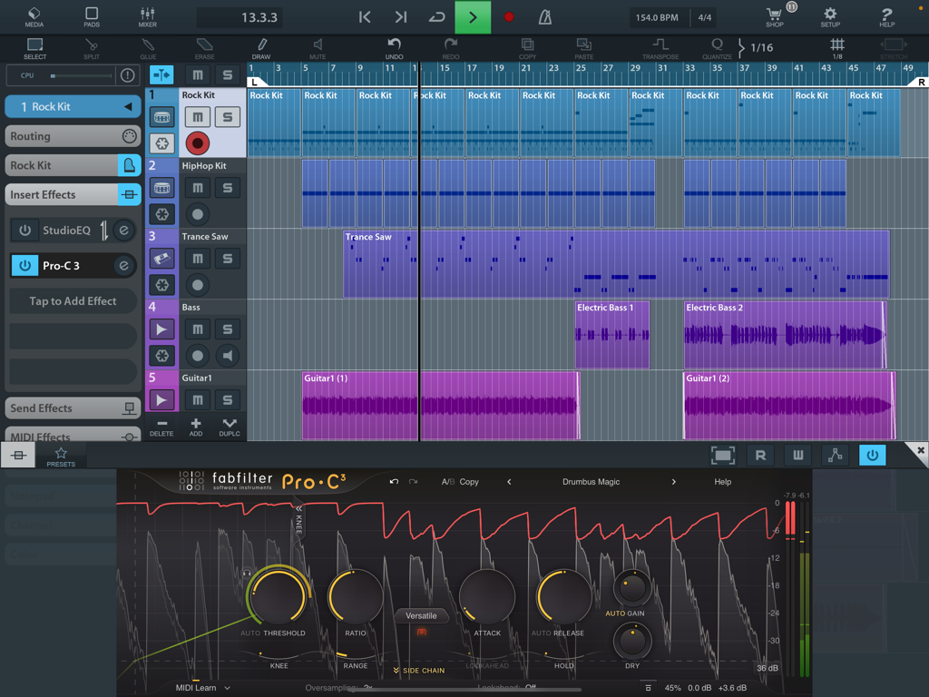This screenshot has width=929, height=697.
Task: Toggle the metronome click
Action: [545, 17]
